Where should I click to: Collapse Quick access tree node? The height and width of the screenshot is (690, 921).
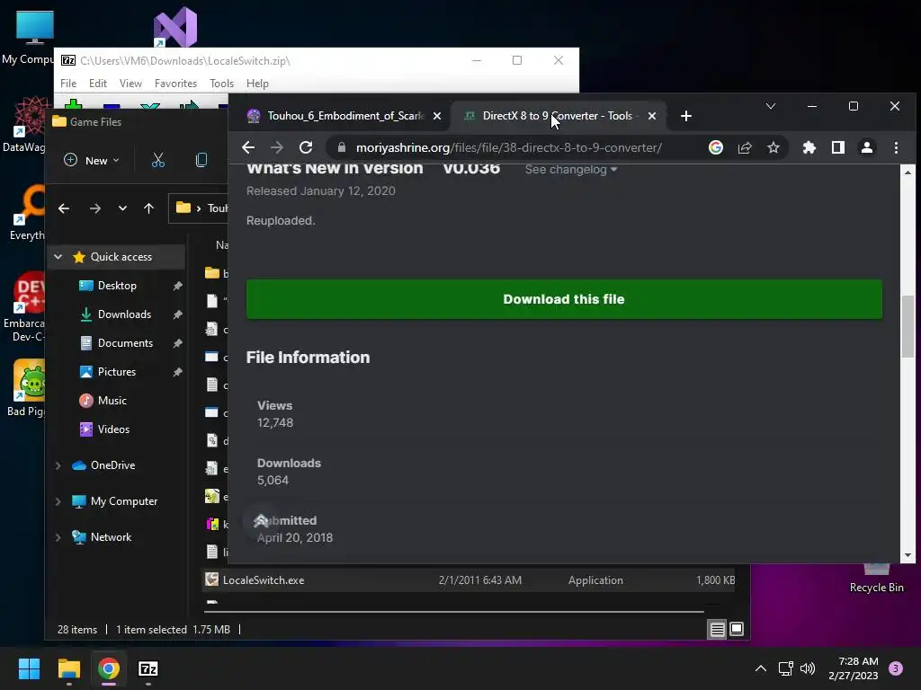pos(58,256)
